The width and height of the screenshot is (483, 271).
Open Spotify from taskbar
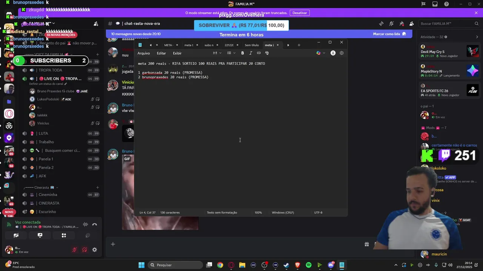click(x=309, y=265)
